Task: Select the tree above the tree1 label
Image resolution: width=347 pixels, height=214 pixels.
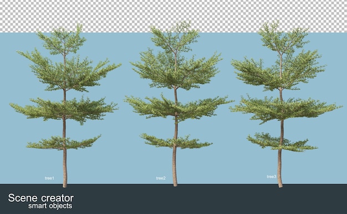Action: pyautogui.click(x=65, y=106)
